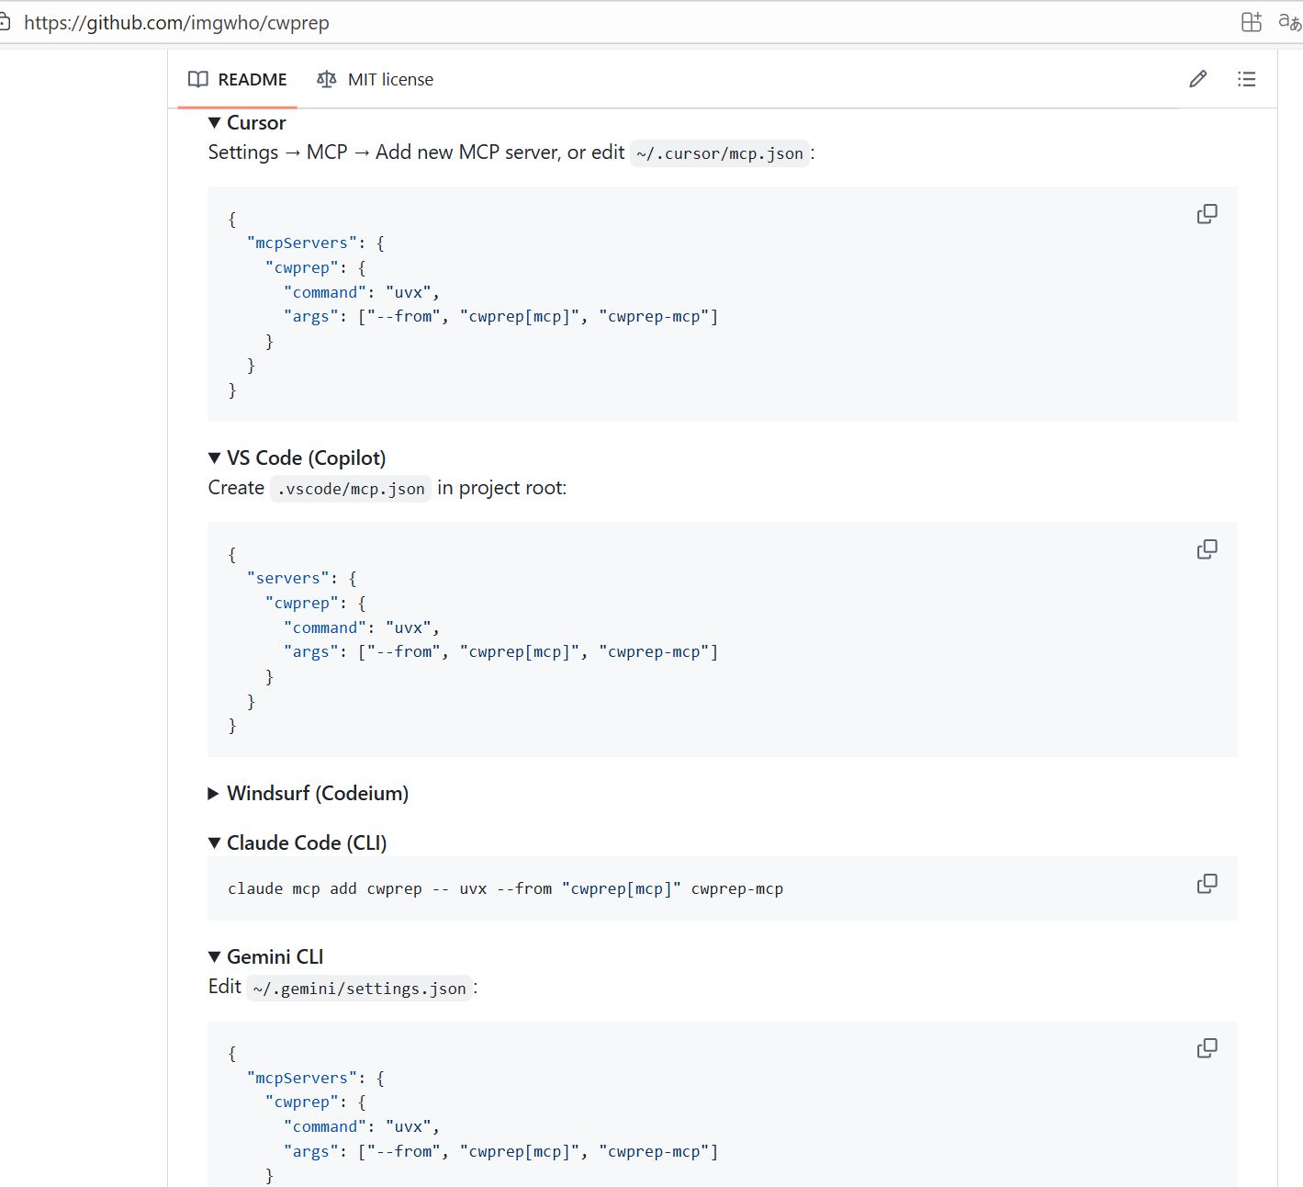Edit the README with the pencil icon
The image size is (1303, 1187).
pos(1197,79)
